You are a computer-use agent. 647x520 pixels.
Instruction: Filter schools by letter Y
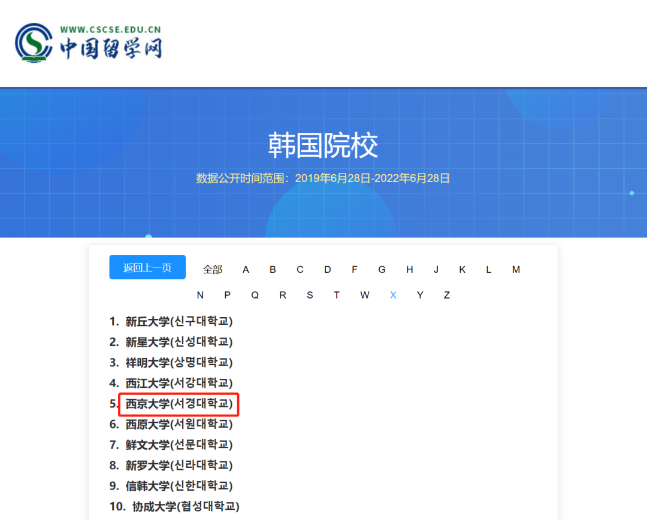pos(420,296)
